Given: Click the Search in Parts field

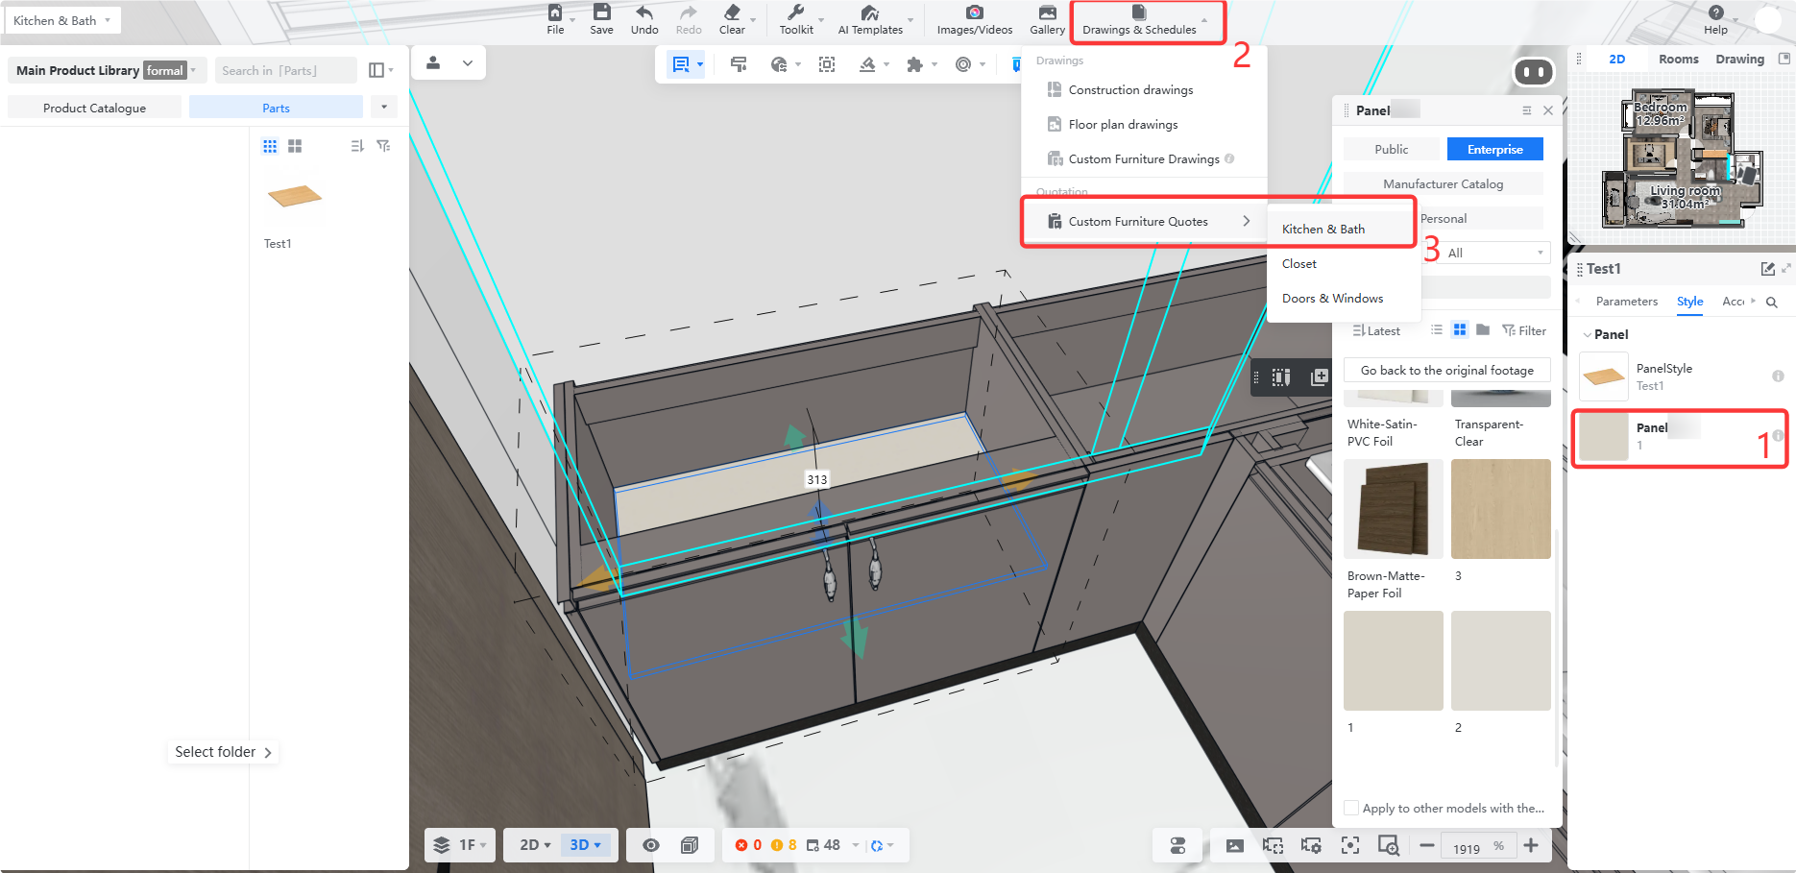Looking at the screenshot, I should point(285,70).
